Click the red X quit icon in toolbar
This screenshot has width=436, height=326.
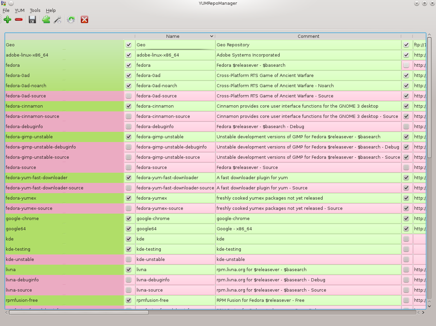[x=84, y=20]
